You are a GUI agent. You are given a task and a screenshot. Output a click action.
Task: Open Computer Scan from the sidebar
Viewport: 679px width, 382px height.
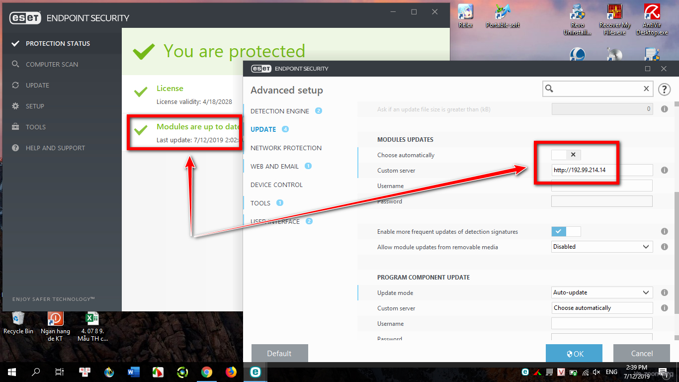pos(52,64)
